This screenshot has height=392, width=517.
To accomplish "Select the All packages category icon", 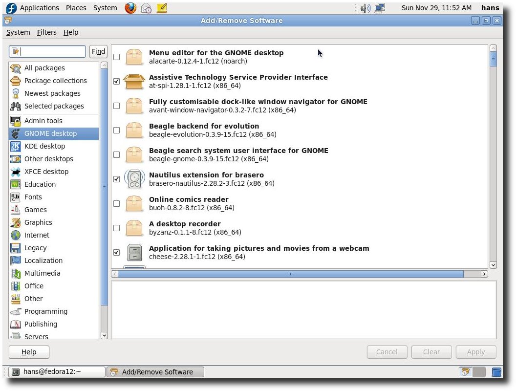I will 16,68.
